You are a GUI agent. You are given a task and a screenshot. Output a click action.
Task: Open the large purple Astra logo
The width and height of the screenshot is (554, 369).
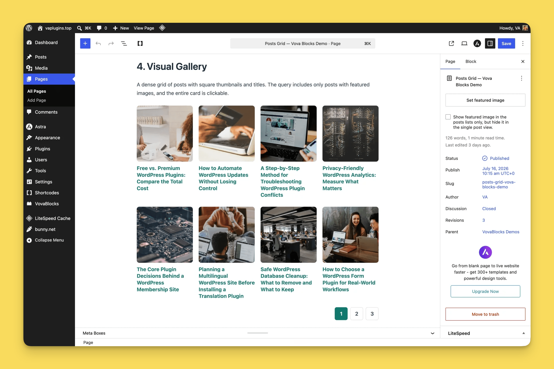coord(485,252)
